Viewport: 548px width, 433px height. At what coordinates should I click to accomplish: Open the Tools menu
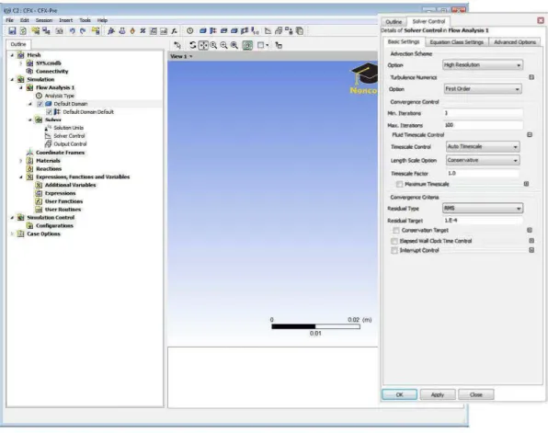[85, 20]
